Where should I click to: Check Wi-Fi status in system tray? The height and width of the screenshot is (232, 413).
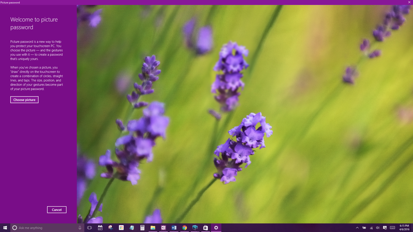pyautogui.click(x=371, y=228)
